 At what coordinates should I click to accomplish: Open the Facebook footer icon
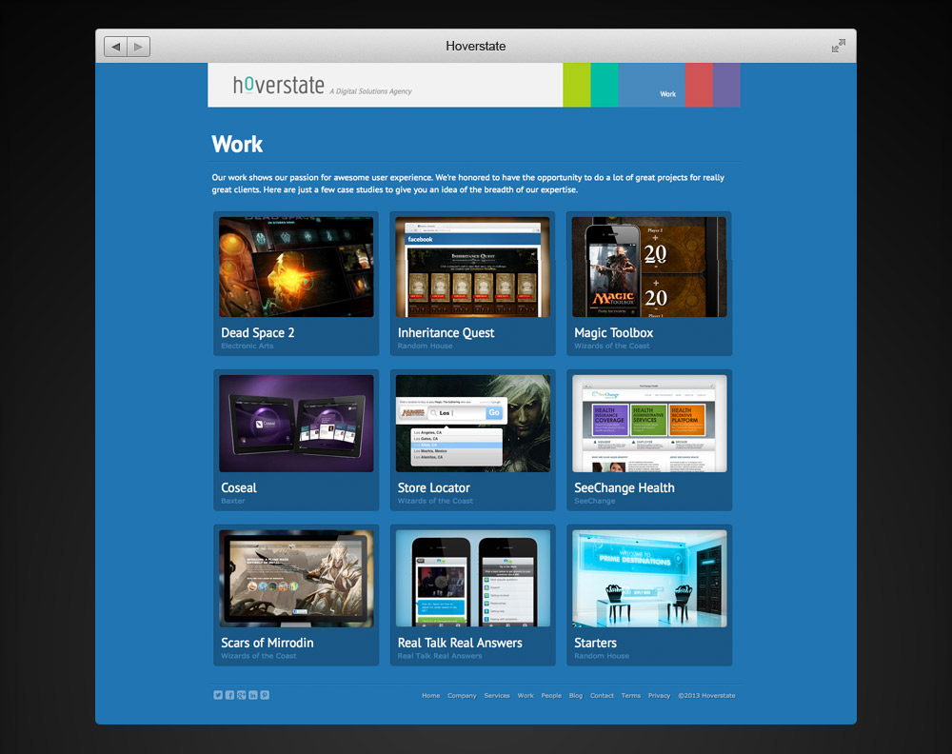229,695
